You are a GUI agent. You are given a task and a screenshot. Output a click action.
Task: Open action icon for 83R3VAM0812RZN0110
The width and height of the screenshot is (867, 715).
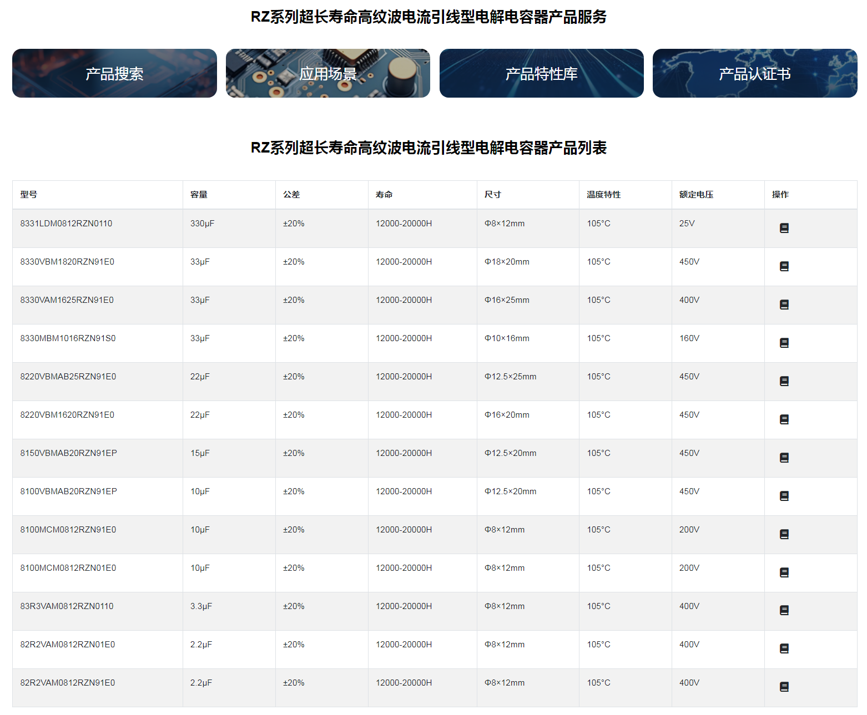click(x=784, y=610)
